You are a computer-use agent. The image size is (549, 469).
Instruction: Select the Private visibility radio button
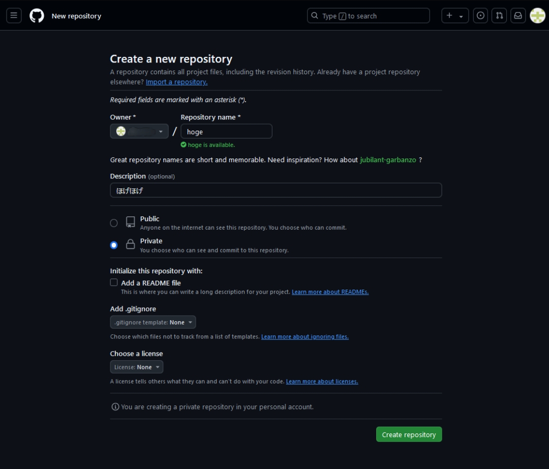tap(114, 245)
